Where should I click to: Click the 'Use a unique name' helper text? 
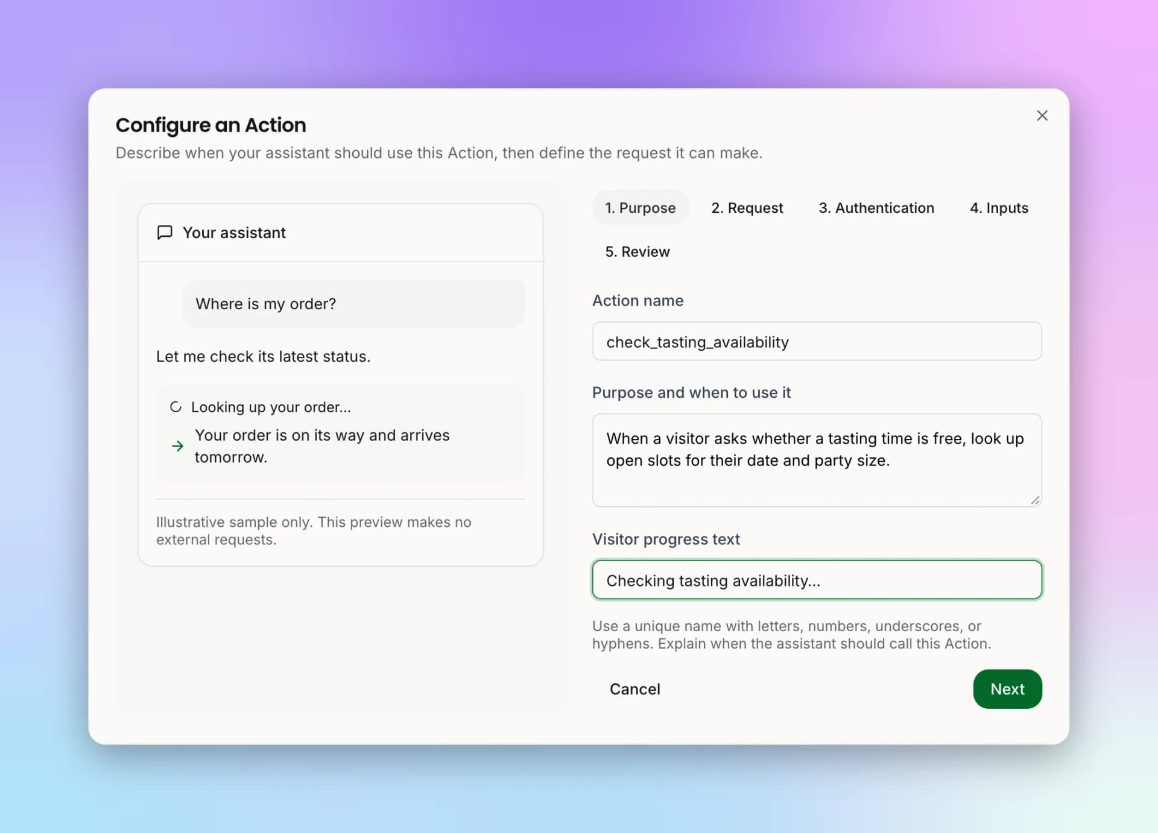791,635
